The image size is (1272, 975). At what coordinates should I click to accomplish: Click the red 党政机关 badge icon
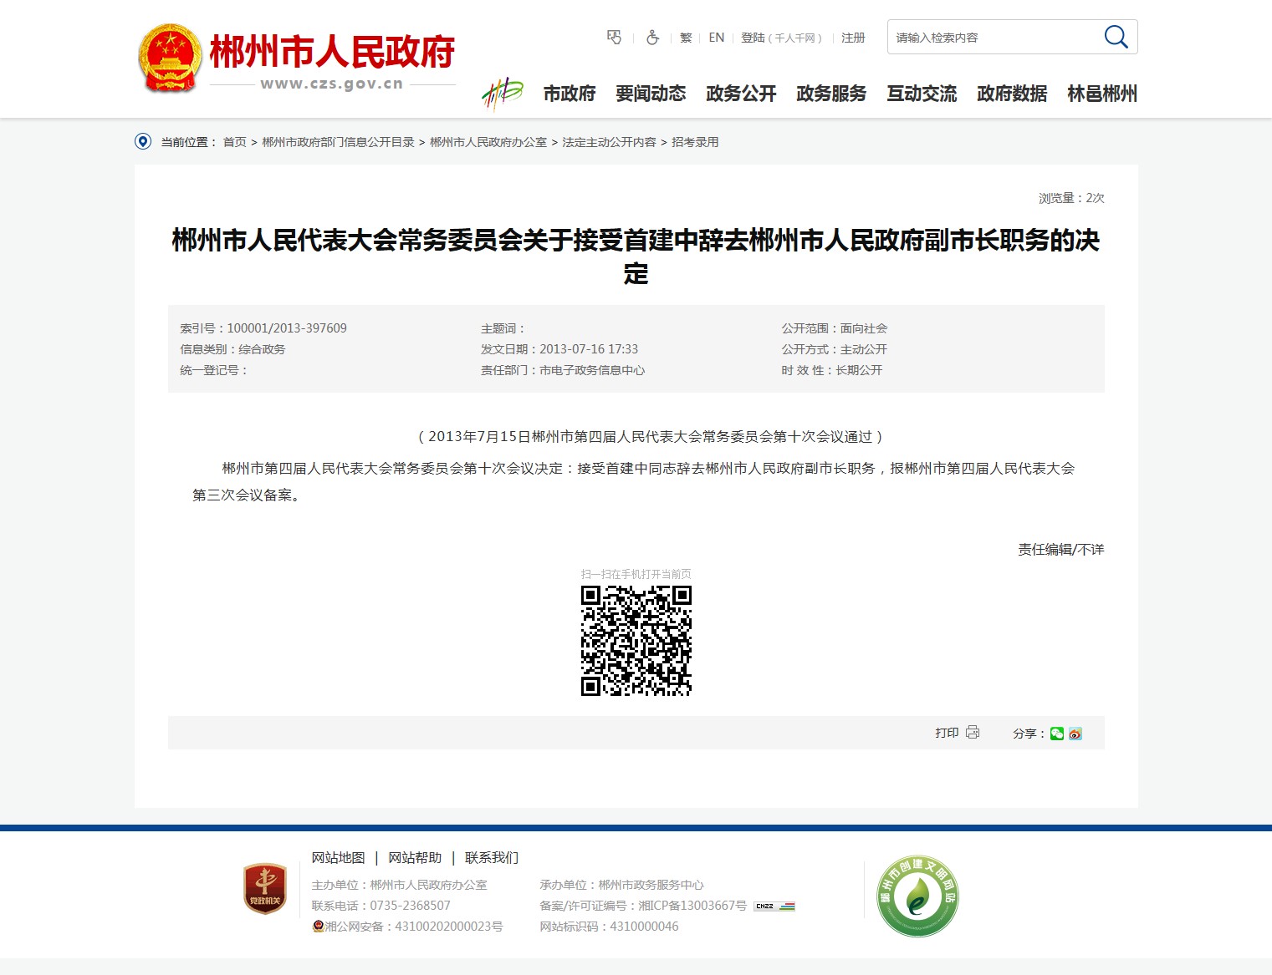click(264, 888)
